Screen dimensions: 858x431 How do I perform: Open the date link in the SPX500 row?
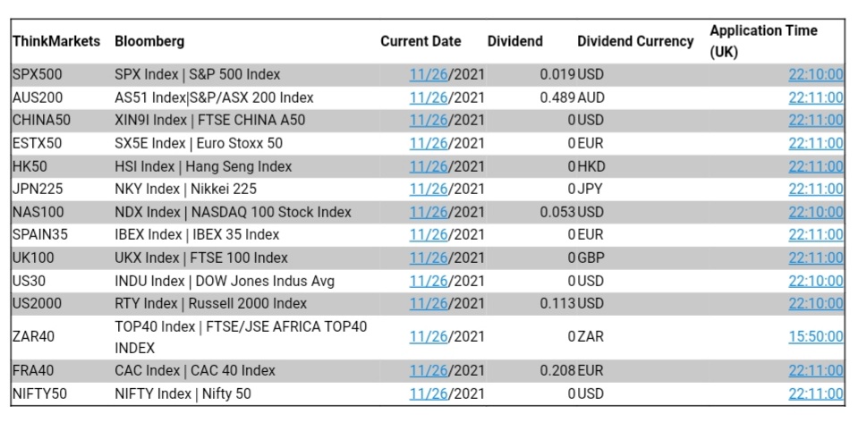click(429, 74)
